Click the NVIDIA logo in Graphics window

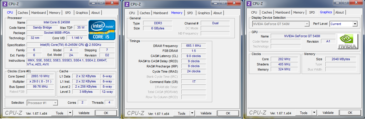point(348,41)
